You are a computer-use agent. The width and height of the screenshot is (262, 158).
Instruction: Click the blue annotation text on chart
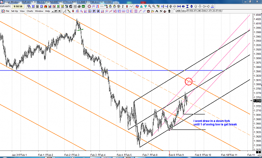pos(215,123)
